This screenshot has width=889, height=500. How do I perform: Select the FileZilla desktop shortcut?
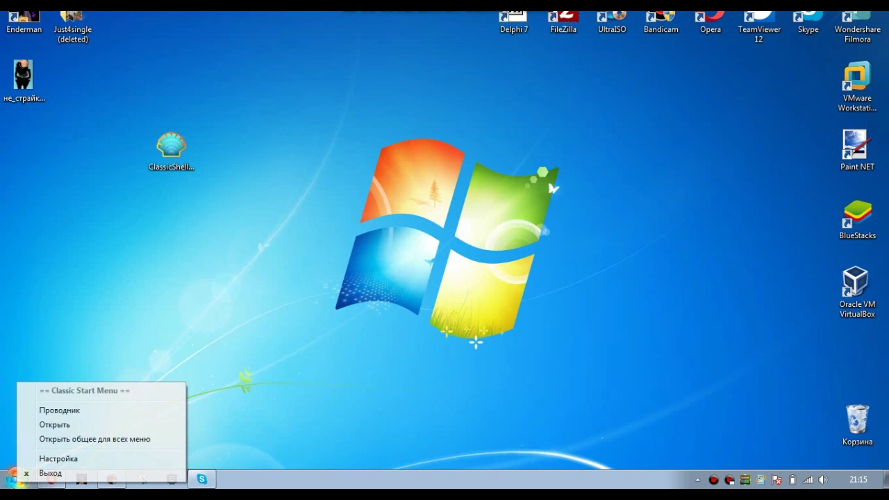pos(563,23)
